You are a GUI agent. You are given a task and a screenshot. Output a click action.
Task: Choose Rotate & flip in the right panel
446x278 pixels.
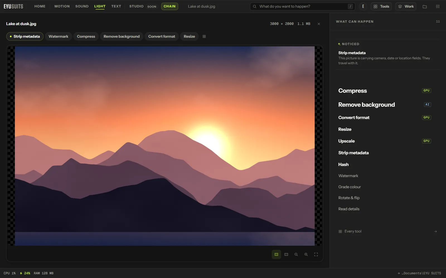click(385, 198)
